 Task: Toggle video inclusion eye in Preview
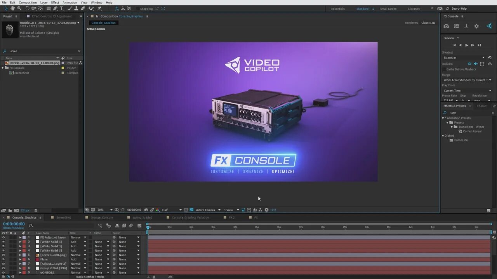[x=469, y=64]
